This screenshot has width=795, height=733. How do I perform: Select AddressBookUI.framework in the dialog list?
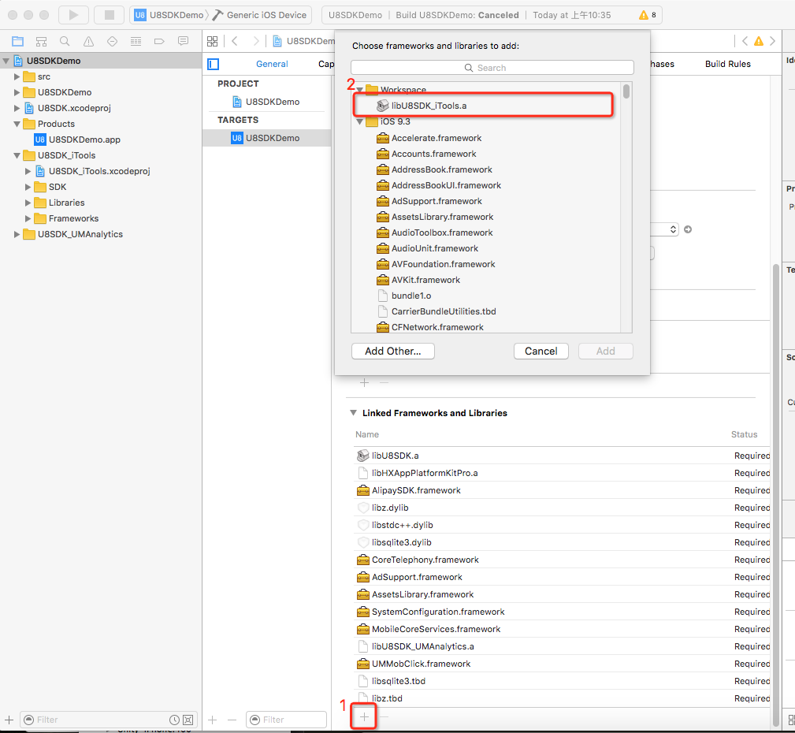click(485, 185)
